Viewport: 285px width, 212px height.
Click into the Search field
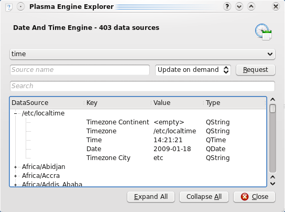point(142,86)
